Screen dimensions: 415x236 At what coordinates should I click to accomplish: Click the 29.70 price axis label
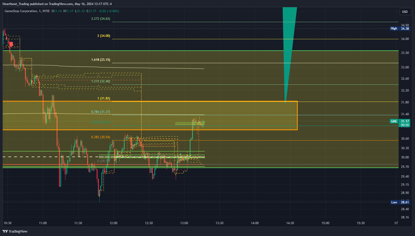pos(405,167)
